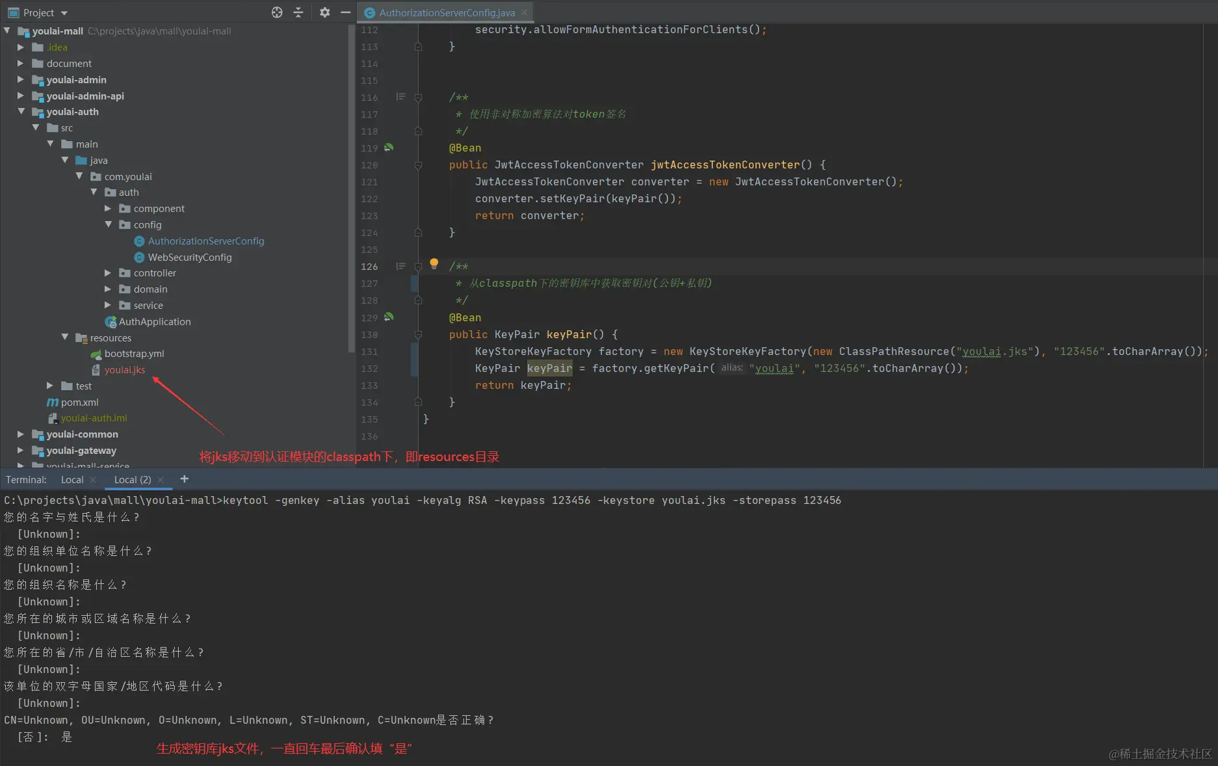This screenshot has width=1218, height=766.
Task: Click the youlai-gateway module folder icon
Action: tap(38, 451)
